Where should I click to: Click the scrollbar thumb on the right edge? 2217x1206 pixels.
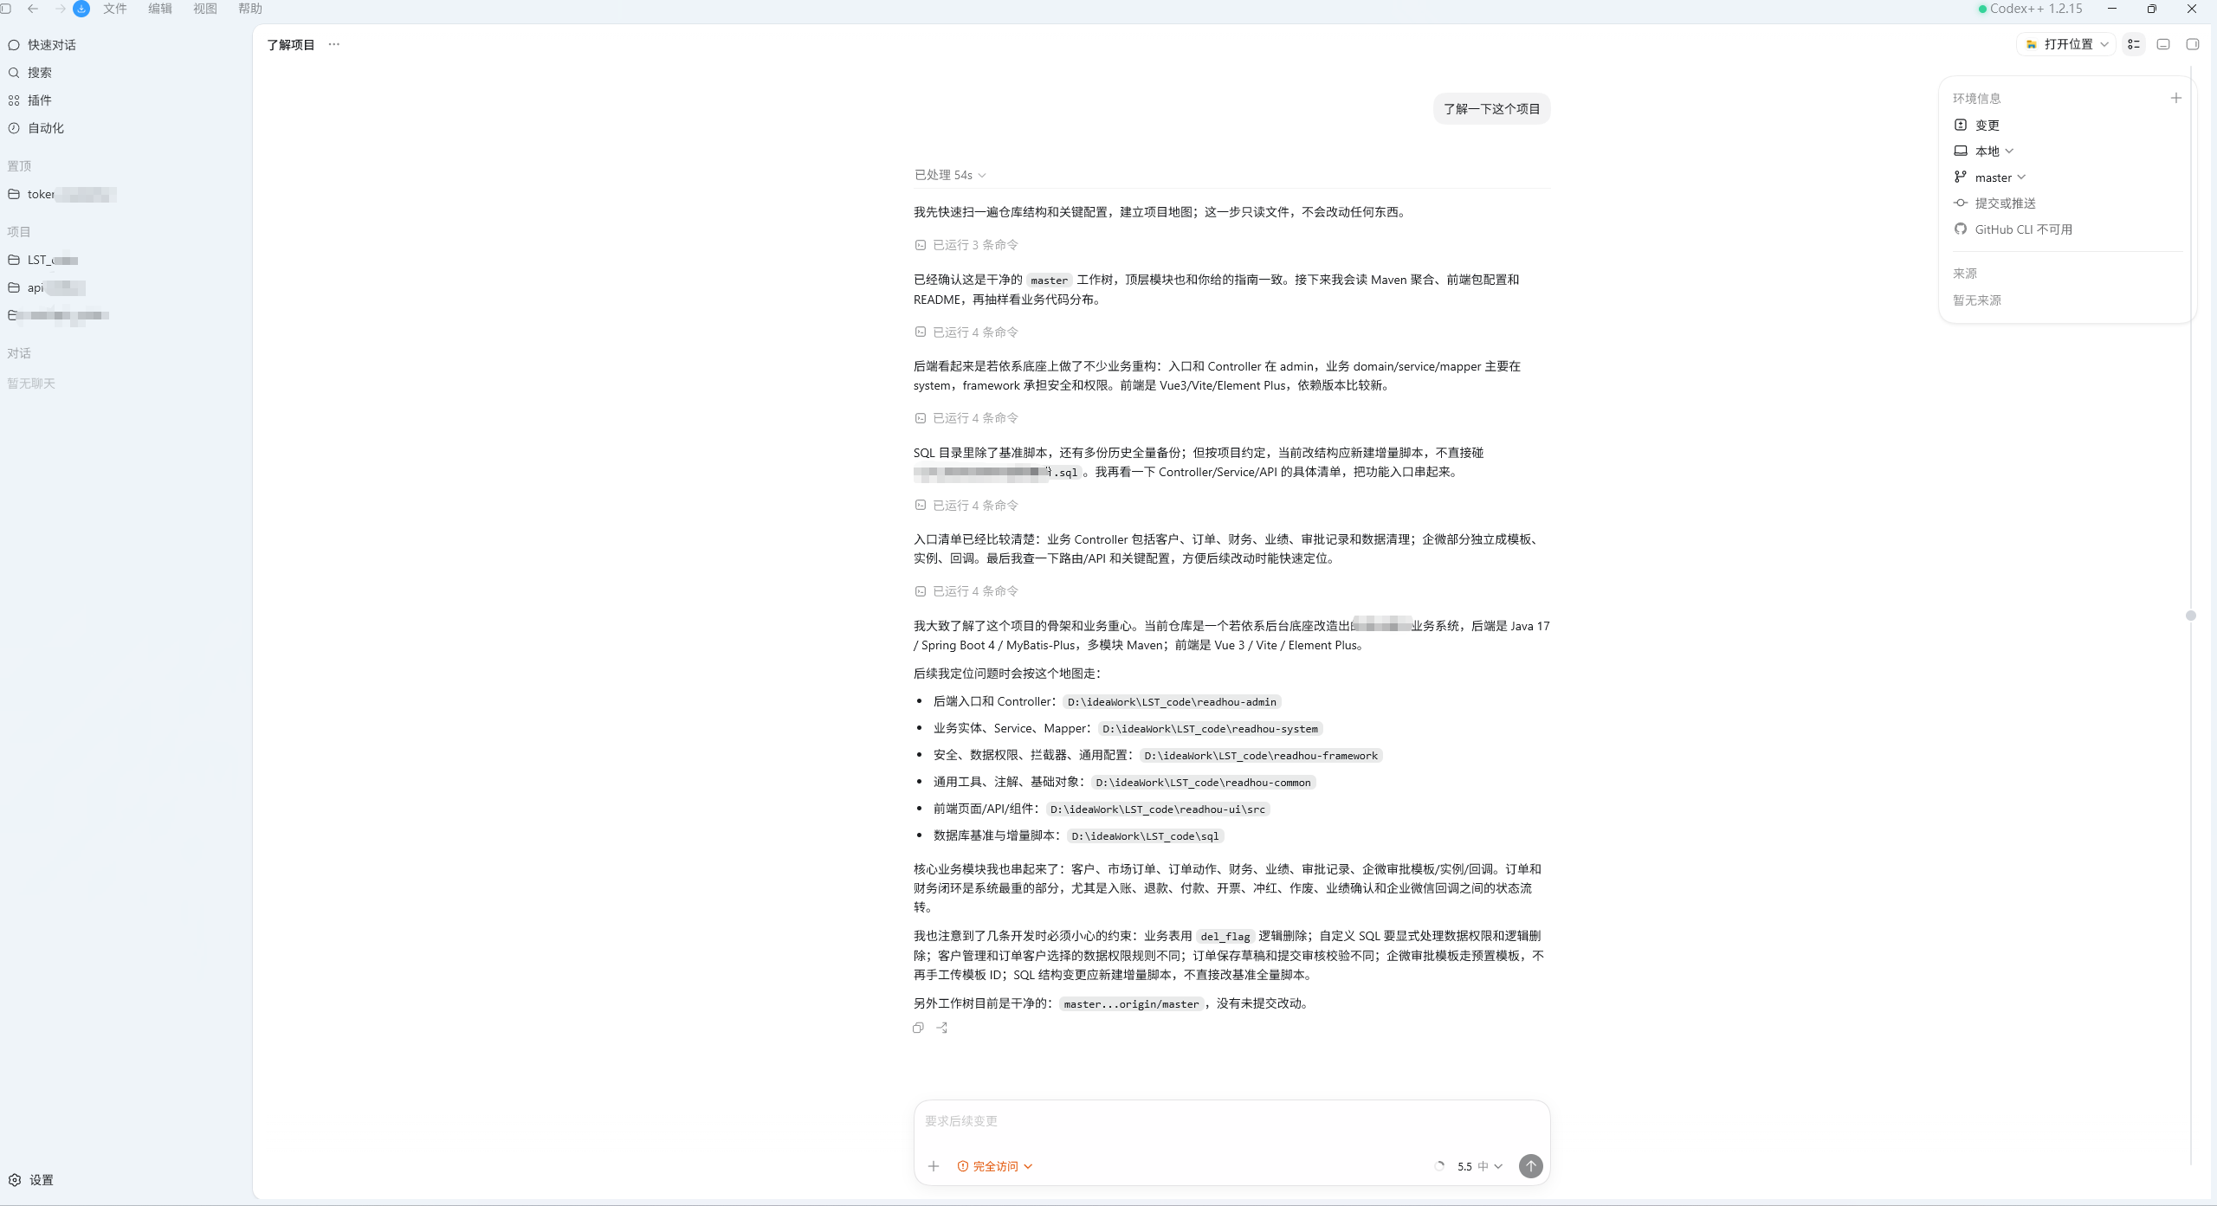[x=2191, y=616]
